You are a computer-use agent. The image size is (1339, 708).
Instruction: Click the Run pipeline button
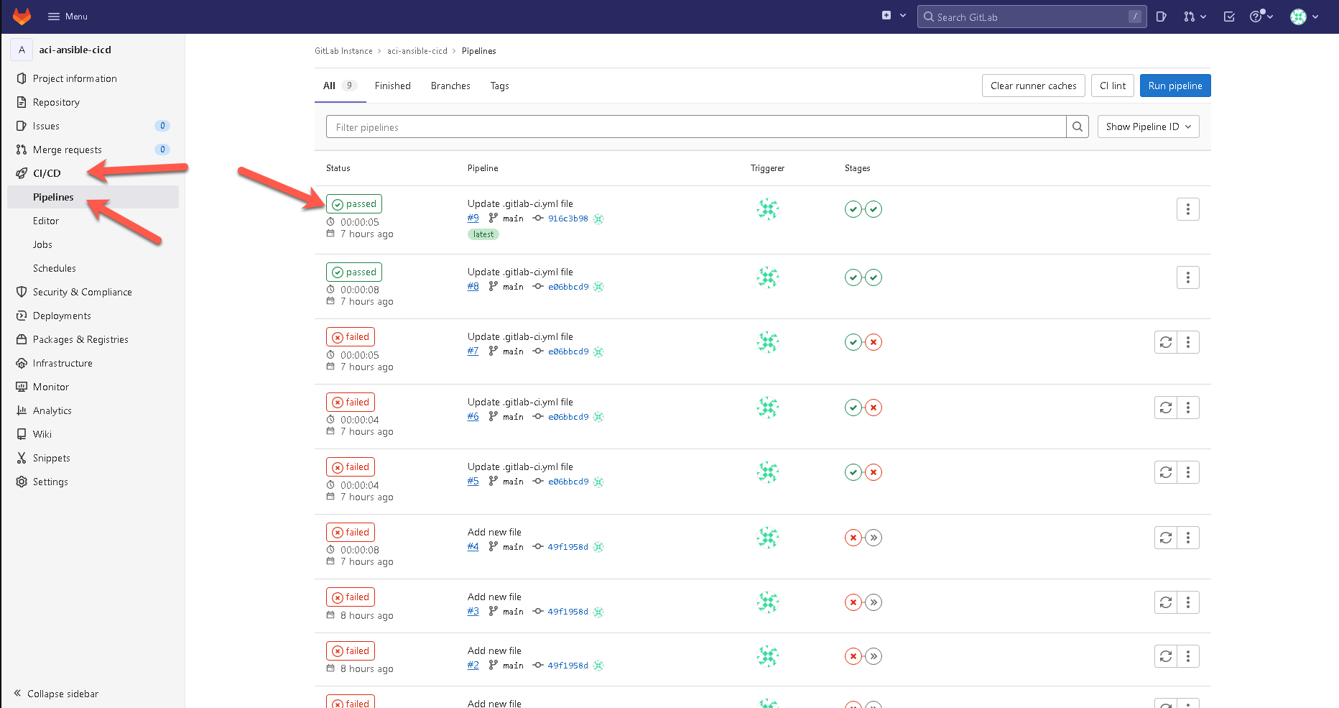pos(1175,86)
